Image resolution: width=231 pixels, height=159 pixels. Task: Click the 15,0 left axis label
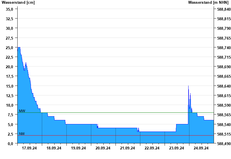(10, 86)
